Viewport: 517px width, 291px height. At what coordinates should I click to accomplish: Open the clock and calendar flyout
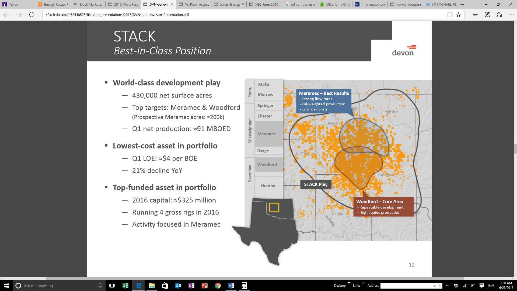tap(506, 286)
